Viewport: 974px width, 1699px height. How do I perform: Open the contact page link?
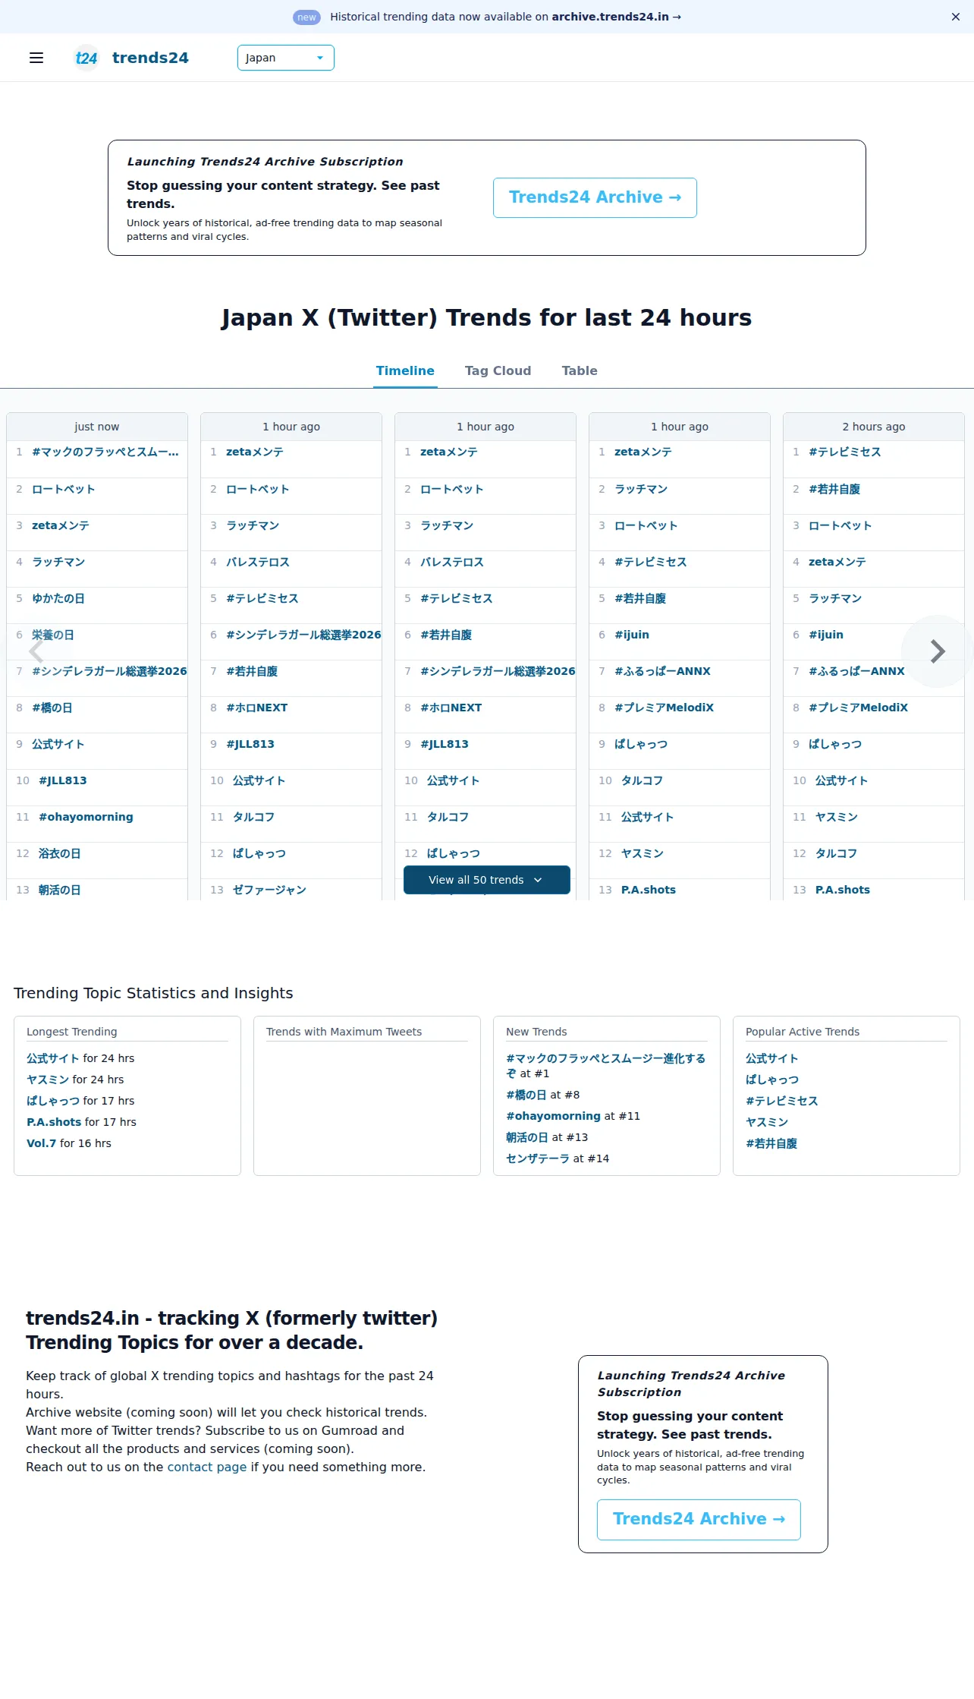207,1467
